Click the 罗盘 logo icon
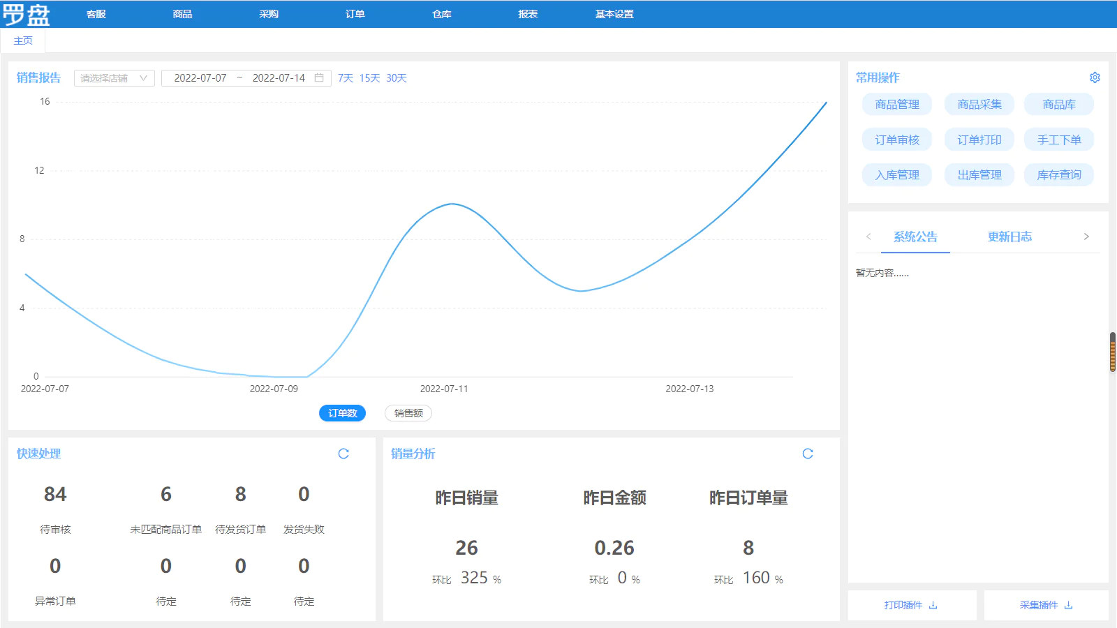Screen dimensions: 1117x628 click(27, 14)
